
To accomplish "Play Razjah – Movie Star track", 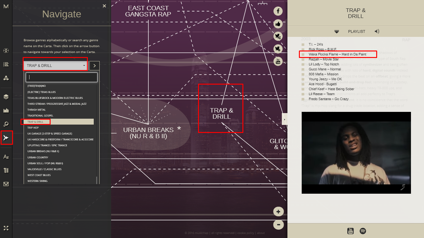I will tap(324, 59).
